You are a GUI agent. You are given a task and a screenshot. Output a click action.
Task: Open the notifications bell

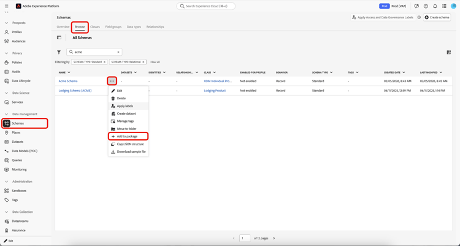pyautogui.click(x=435, y=6)
